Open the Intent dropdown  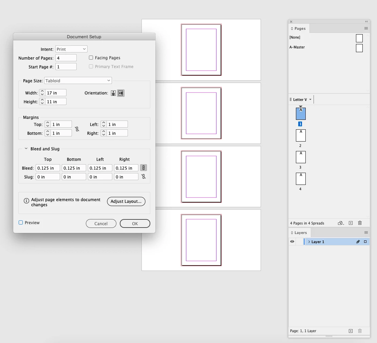coord(71,49)
